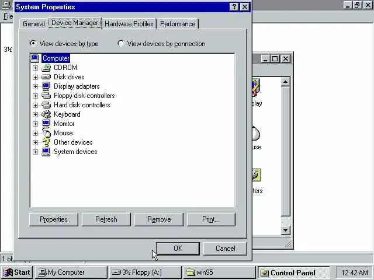374x280 pixels.
Task: Click Cancel in System Properties
Action: click(225, 249)
